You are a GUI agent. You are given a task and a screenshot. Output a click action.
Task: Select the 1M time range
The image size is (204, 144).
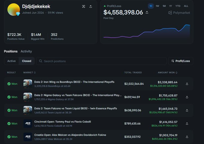(x=164, y=6)
